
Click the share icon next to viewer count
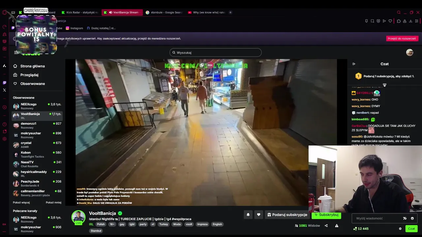pos(326,225)
